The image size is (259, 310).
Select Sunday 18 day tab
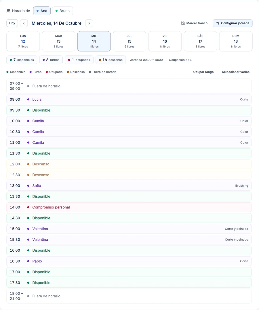pyautogui.click(x=236, y=41)
